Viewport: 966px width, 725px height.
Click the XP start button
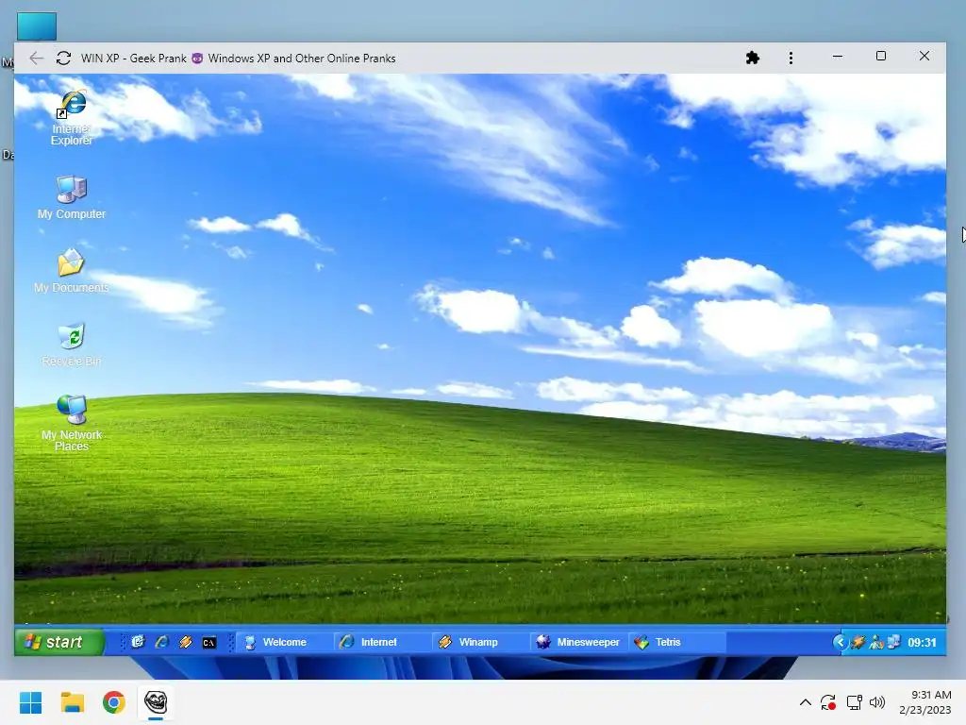[59, 642]
